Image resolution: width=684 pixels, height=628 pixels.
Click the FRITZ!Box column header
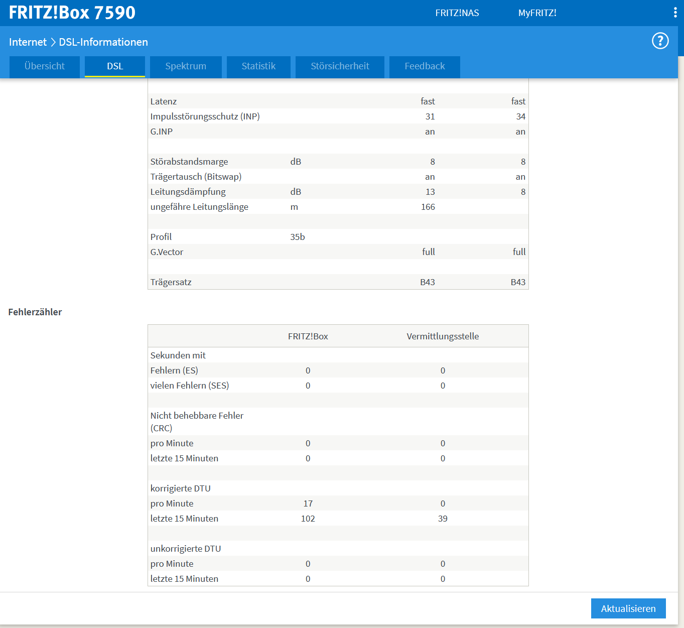click(x=308, y=336)
